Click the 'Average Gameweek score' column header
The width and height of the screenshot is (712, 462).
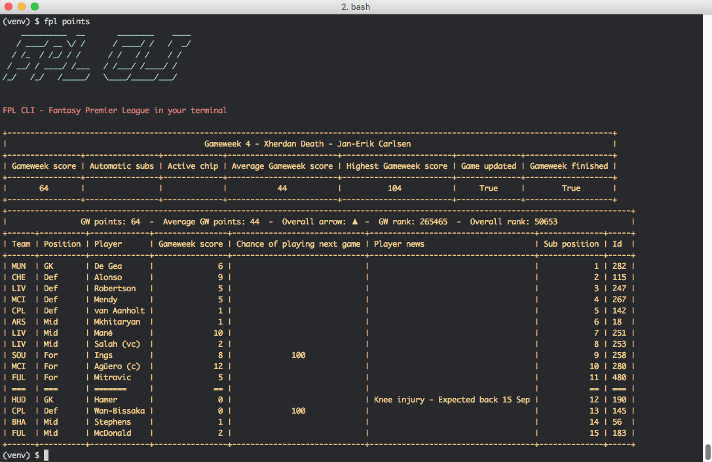click(x=282, y=166)
